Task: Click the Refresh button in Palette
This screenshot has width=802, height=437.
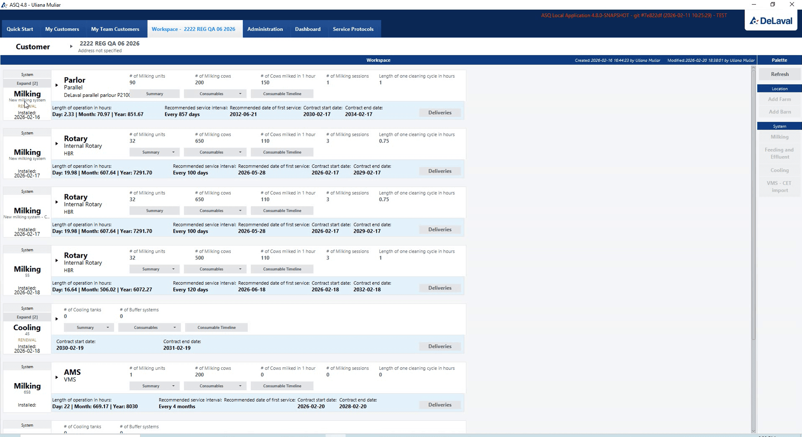Action: 779,74
